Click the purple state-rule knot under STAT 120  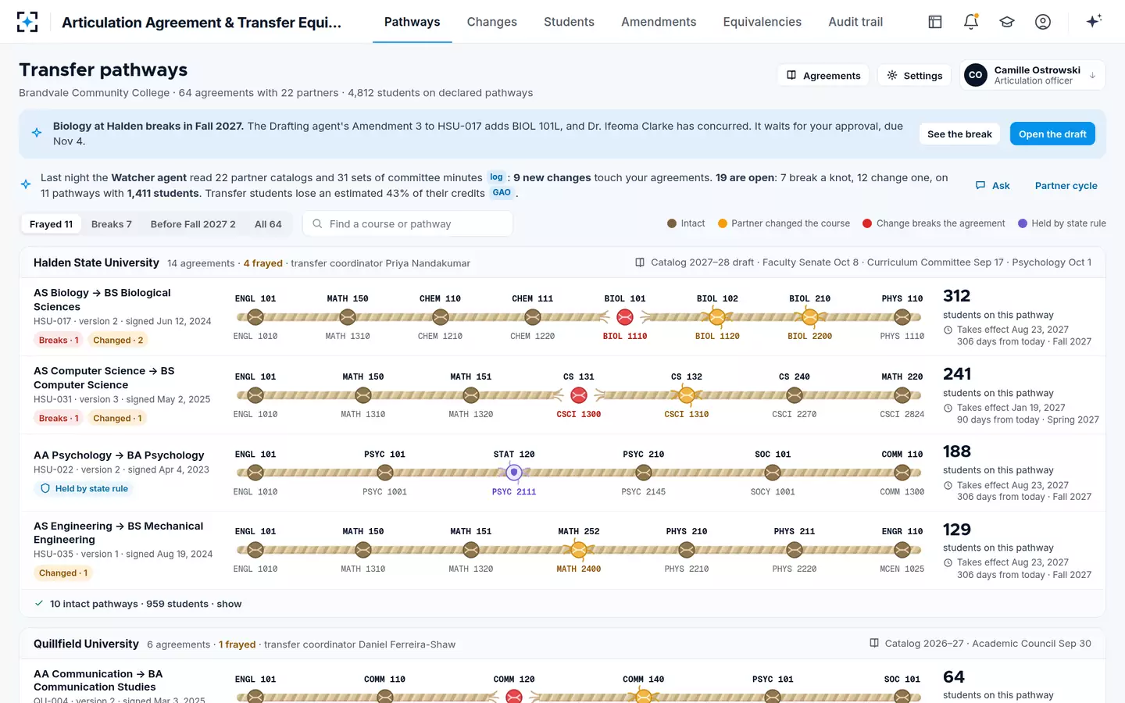tap(514, 473)
